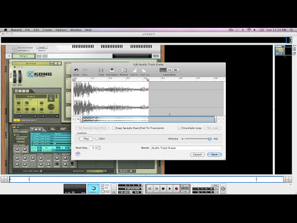The height and width of the screenshot is (223, 297).
Task: Click Cancel in Edit Audio dialog
Action: (197, 154)
